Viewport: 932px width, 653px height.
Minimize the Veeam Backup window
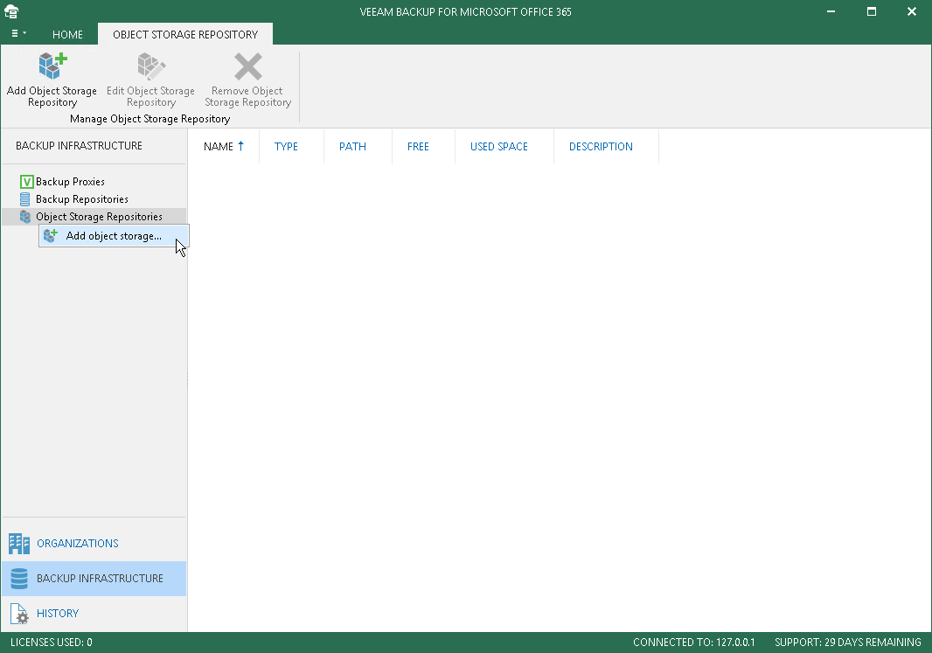pyautogui.click(x=831, y=11)
